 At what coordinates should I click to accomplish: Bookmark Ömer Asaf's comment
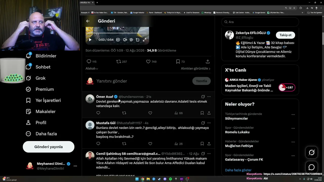pyautogui.click(x=202, y=113)
